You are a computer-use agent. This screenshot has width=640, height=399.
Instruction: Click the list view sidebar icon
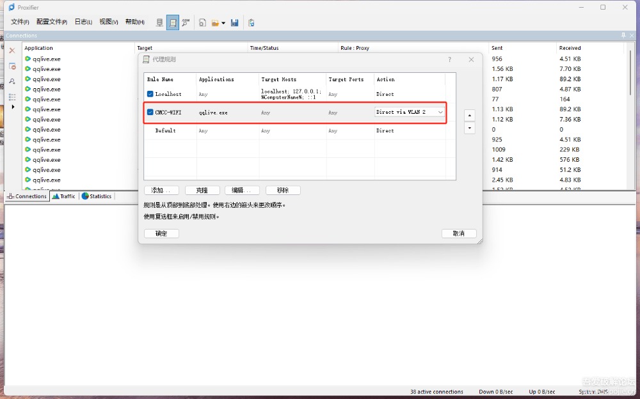(x=12, y=97)
